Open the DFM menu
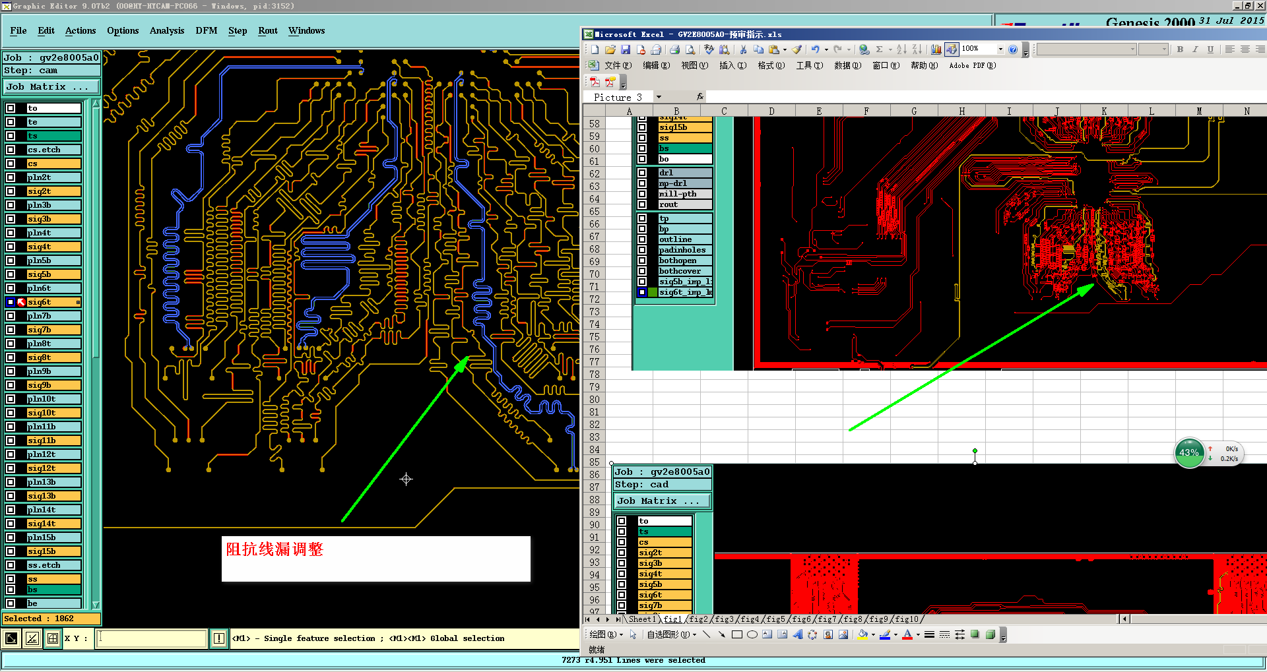 point(206,31)
